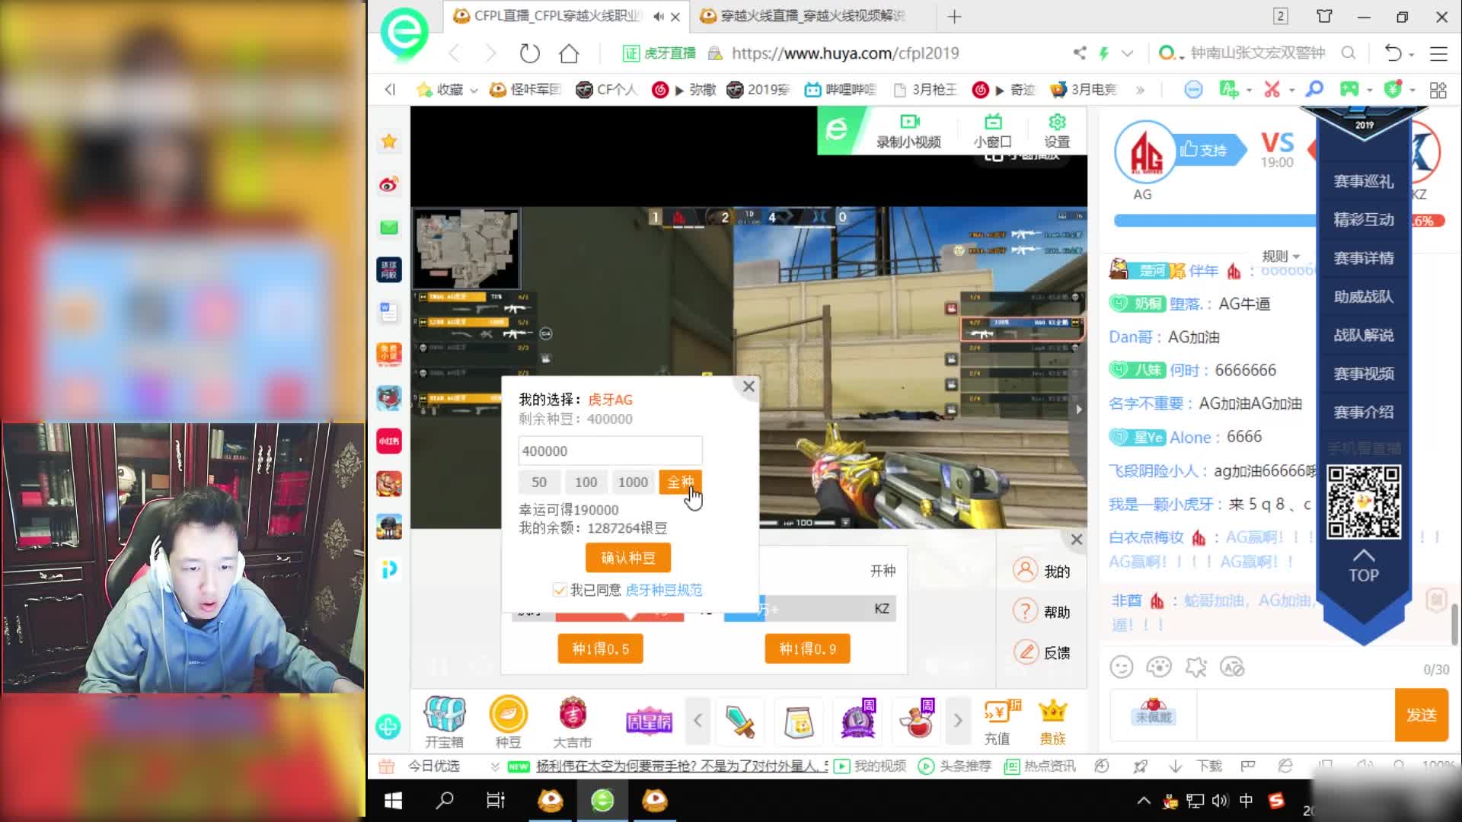Close the bean bet popup
The height and width of the screenshot is (822, 1462).
pyautogui.click(x=749, y=387)
